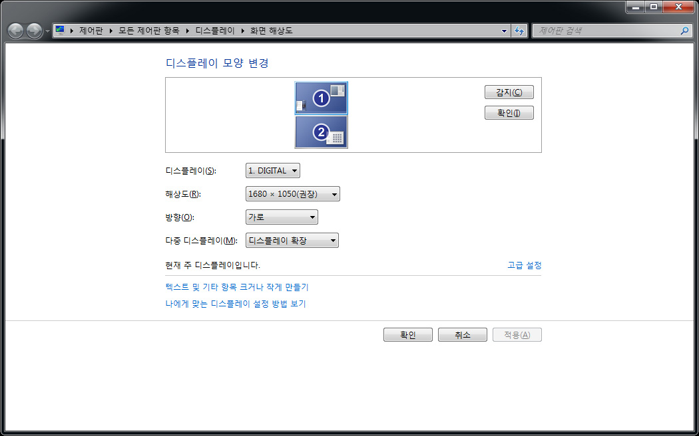699x436 pixels.
Task: Click the control panel icon in address bar
Action: (x=61, y=31)
